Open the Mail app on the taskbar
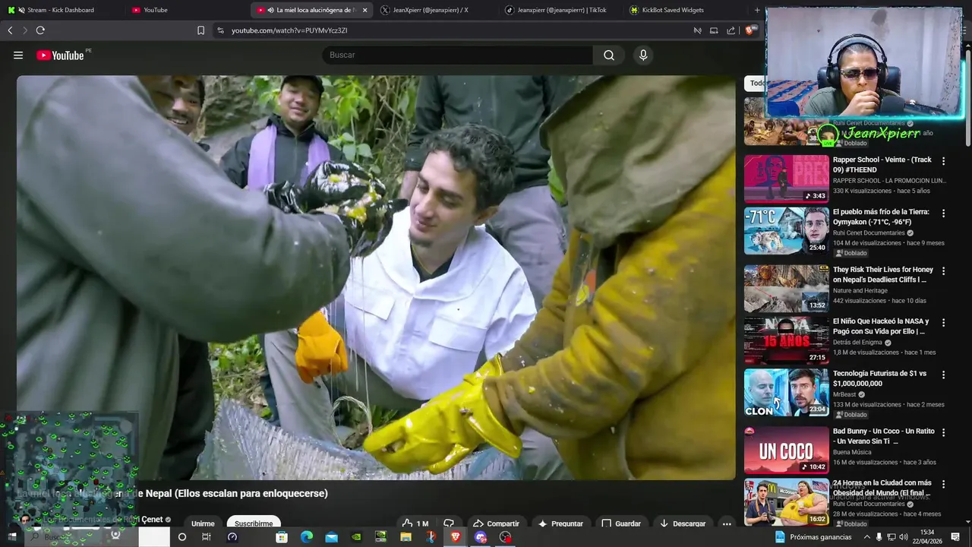 coord(331,537)
